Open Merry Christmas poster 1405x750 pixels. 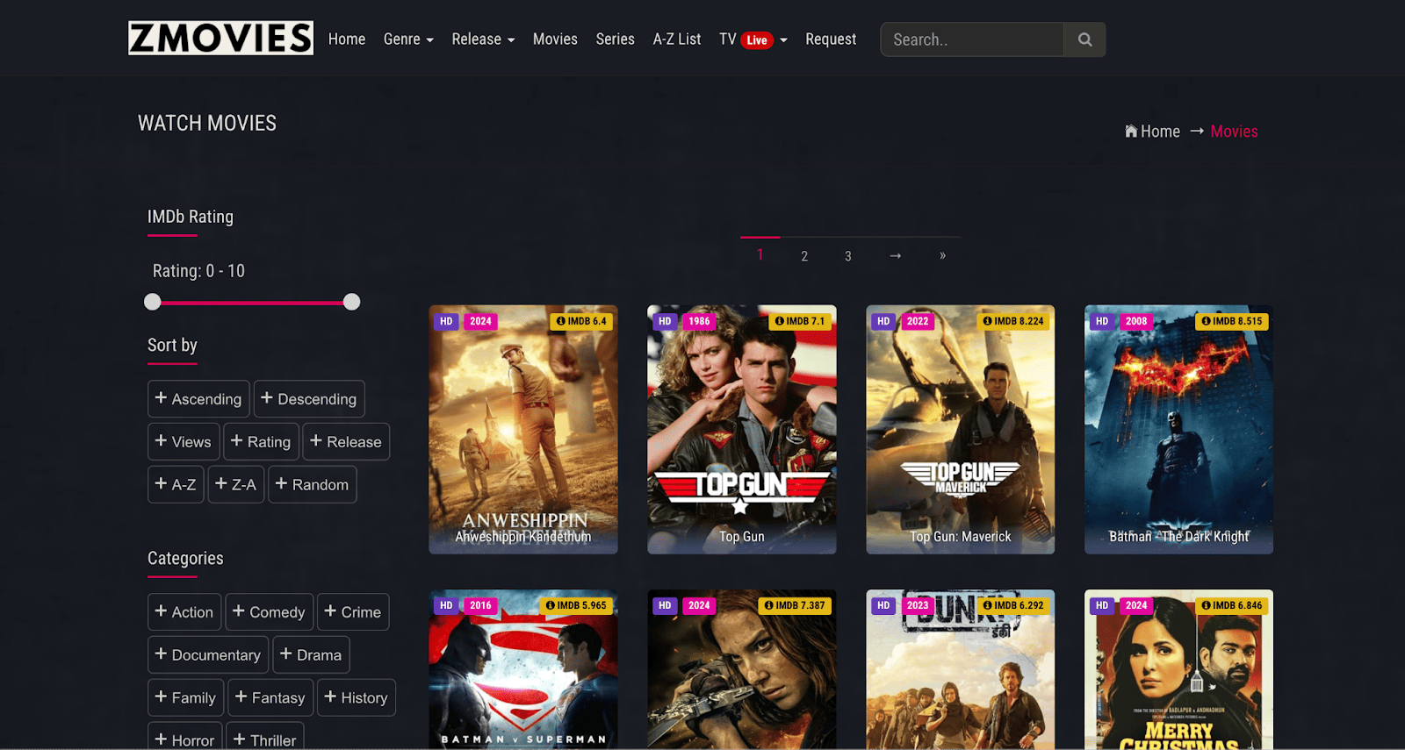pyautogui.click(x=1178, y=669)
